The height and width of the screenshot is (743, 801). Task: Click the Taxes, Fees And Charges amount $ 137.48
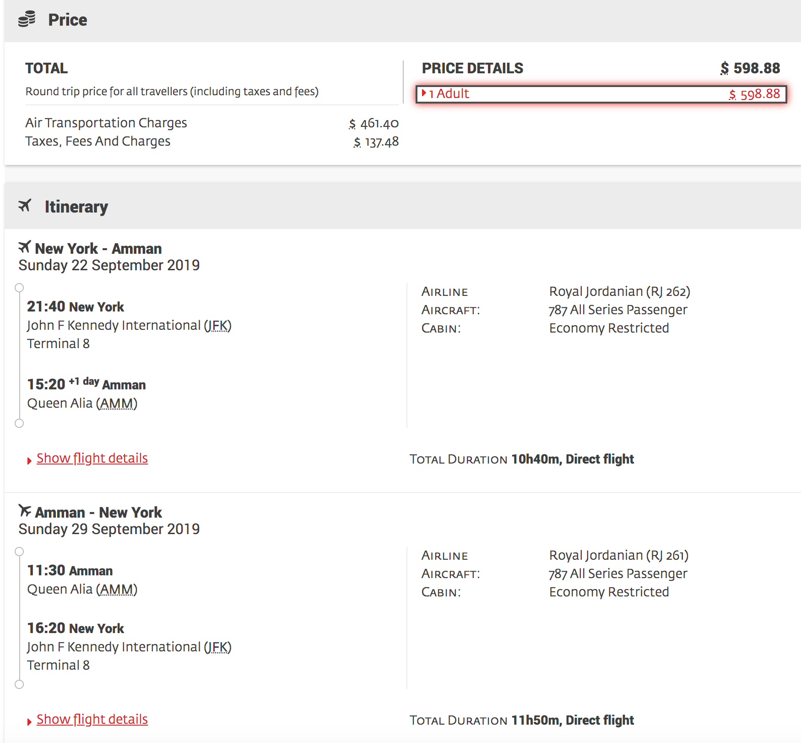(x=376, y=142)
